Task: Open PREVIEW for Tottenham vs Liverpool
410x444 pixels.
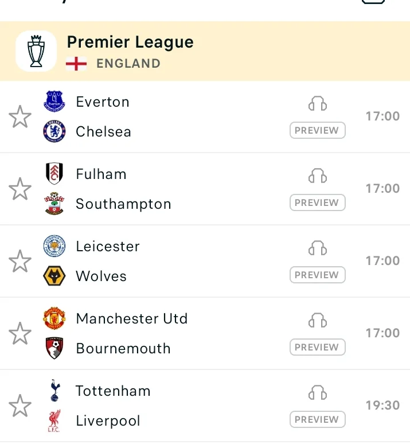Action: pos(318,419)
